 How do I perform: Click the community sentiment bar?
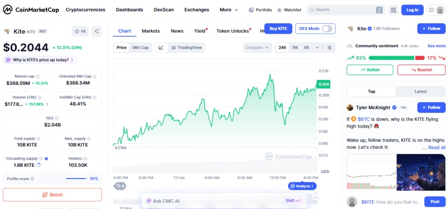[397, 58]
